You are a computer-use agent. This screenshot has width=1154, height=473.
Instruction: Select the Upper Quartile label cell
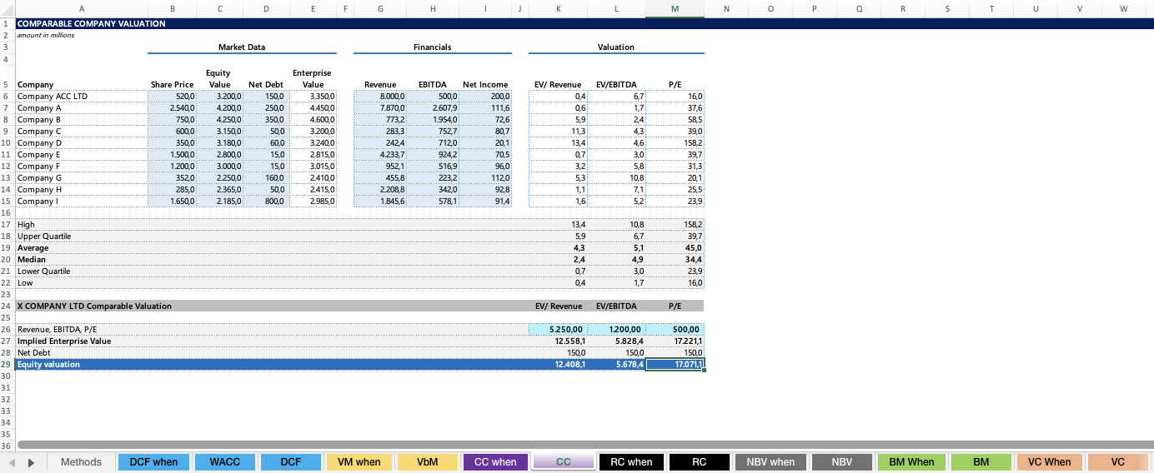pos(81,236)
